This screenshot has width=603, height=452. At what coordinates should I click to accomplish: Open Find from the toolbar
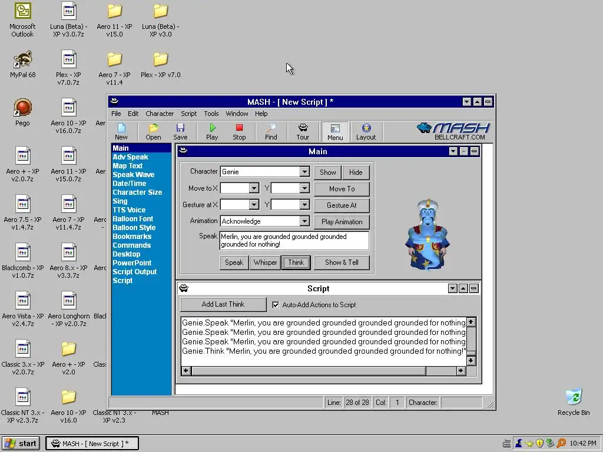coord(271,132)
